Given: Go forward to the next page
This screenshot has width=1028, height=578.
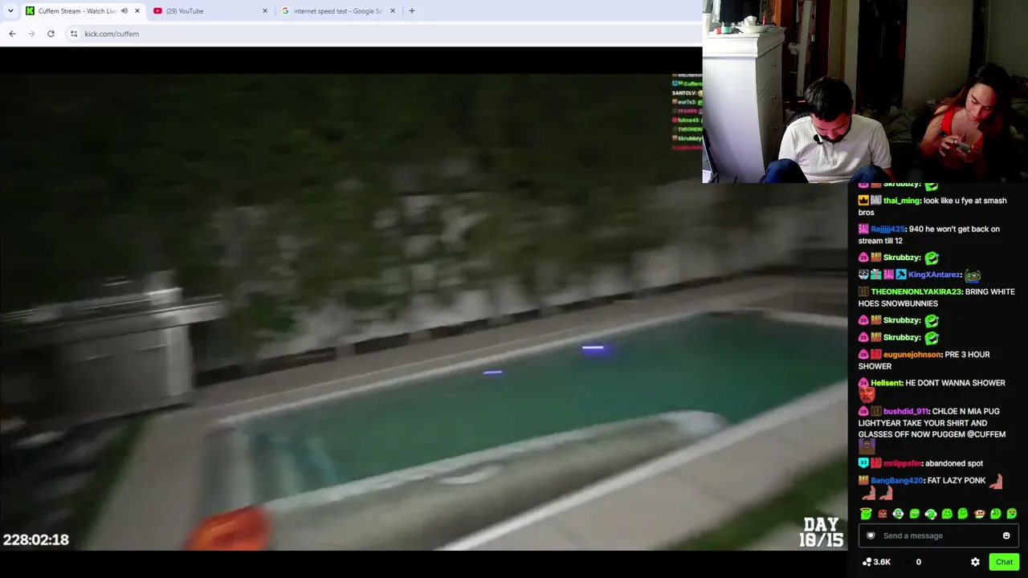Looking at the screenshot, I should 31,34.
